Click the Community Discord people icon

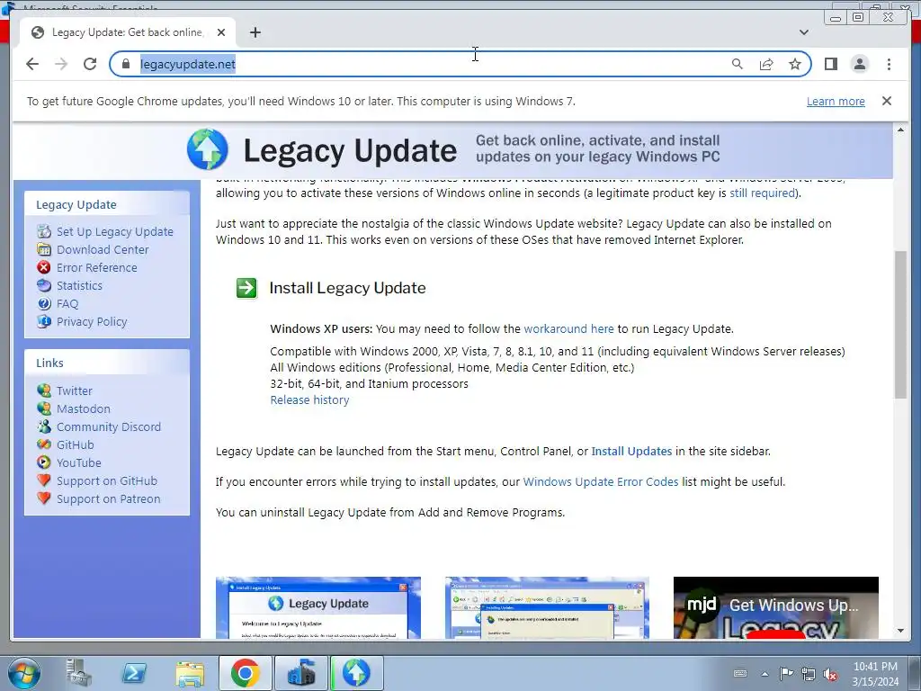click(44, 426)
